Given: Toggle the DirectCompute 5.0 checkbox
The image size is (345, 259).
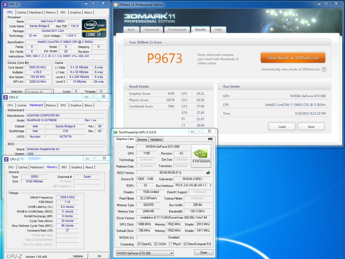Looking at the screenshot, I should (185, 244).
